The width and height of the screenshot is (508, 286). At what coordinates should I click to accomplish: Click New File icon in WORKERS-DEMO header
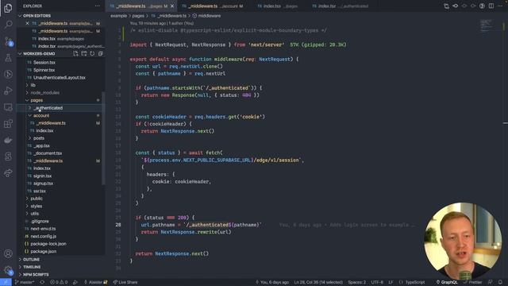(x=75, y=53)
